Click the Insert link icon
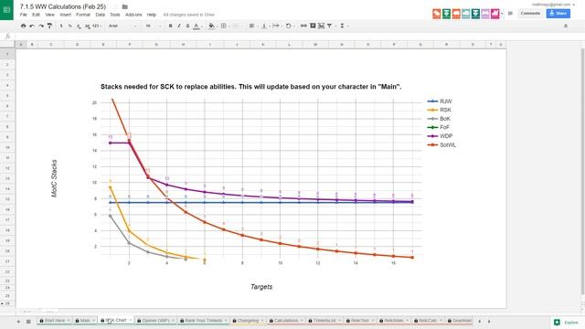The image size is (585, 329). [x=303, y=26]
